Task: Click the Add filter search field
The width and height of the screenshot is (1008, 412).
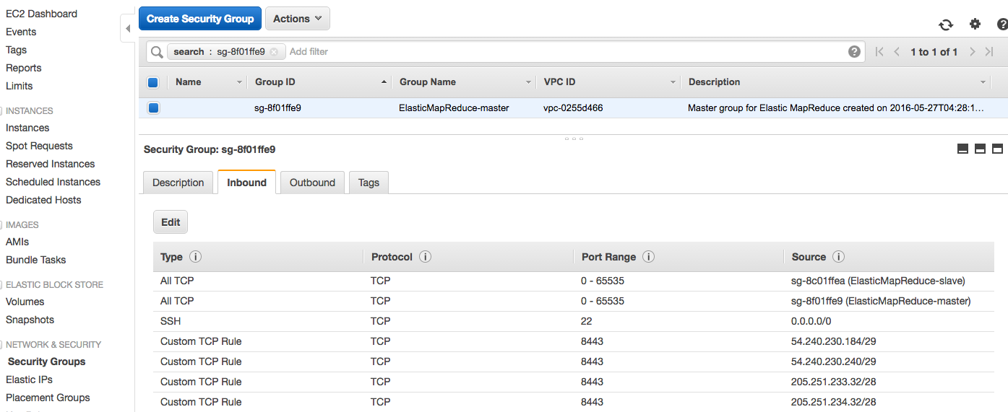Action: pos(564,51)
